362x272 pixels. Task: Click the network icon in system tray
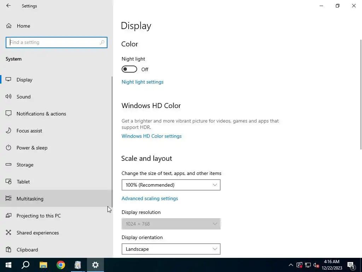point(308,265)
